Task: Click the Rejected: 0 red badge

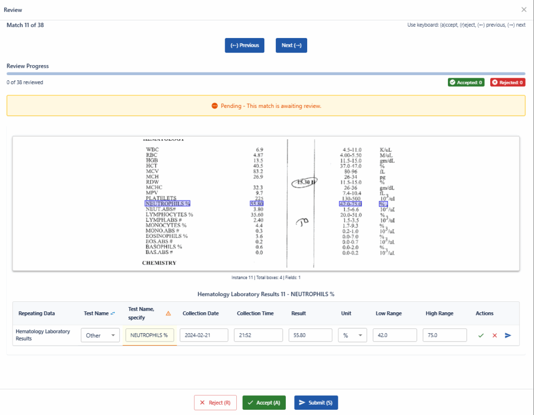Action: [x=507, y=82]
